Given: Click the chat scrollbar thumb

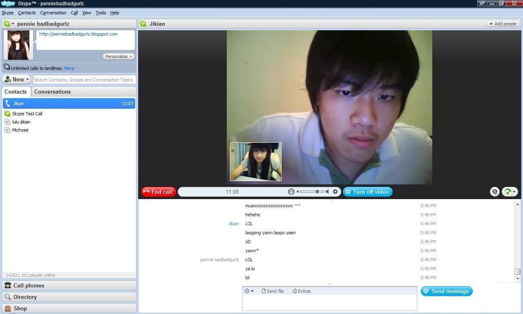Looking at the screenshot, I should (x=518, y=271).
